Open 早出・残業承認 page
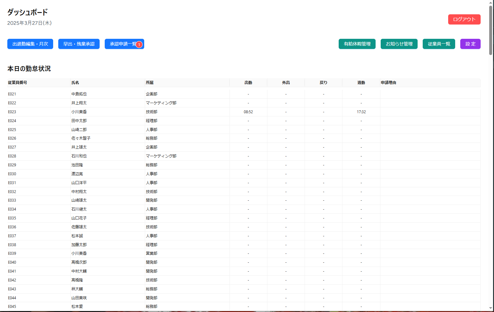 click(79, 44)
